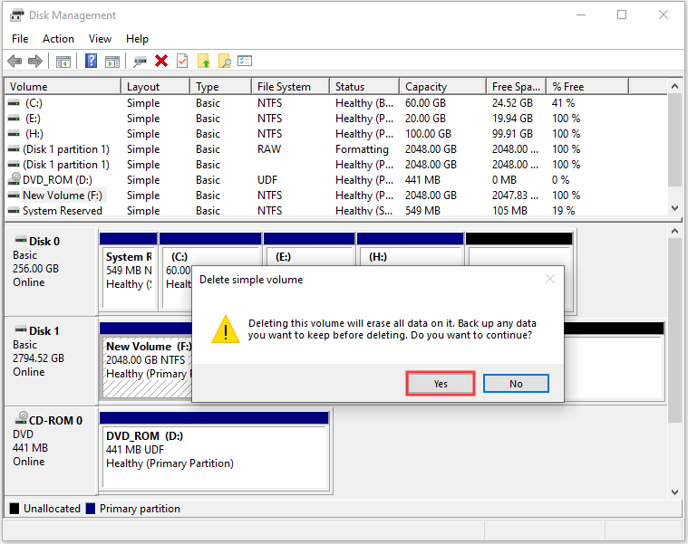Click the Disk 0 256.00 GB label
The width and height of the screenshot is (688, 544).
[x=35, y=269]
